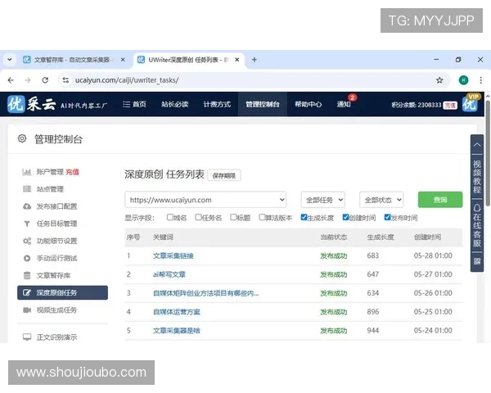Enable the 任务名 field checkbox

[198, 217]
